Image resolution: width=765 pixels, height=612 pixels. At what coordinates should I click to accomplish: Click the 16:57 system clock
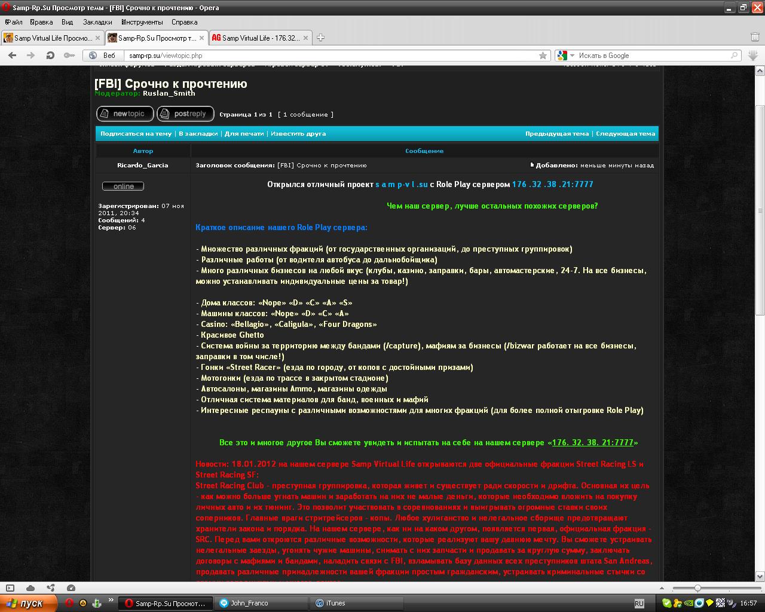point(749,604)
